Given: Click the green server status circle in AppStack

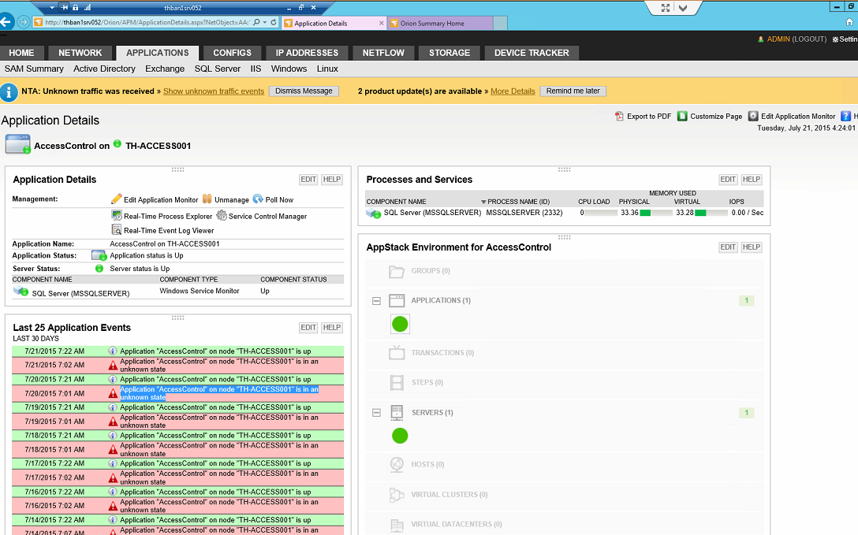Looking at the screenshot, I should click(400, 436).
